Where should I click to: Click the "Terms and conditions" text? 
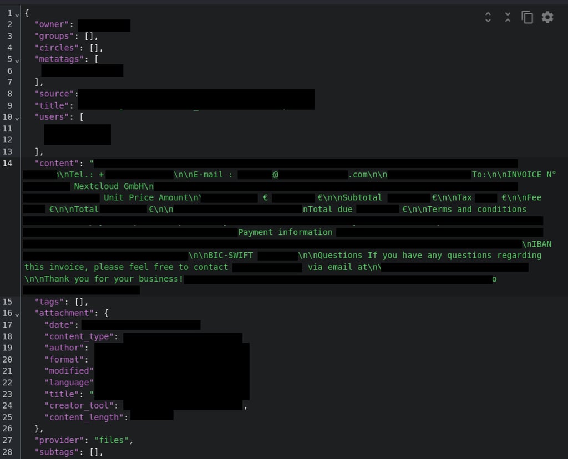click(x=477, y=209)
